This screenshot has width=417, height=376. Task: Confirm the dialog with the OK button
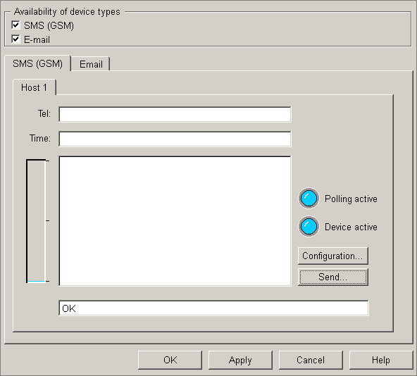170,360
